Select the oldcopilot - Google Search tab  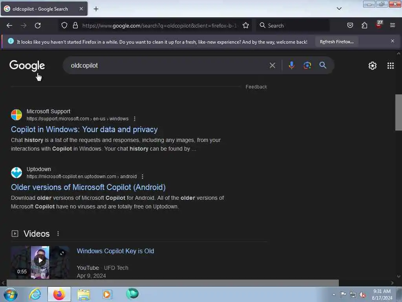pos(44,9)
